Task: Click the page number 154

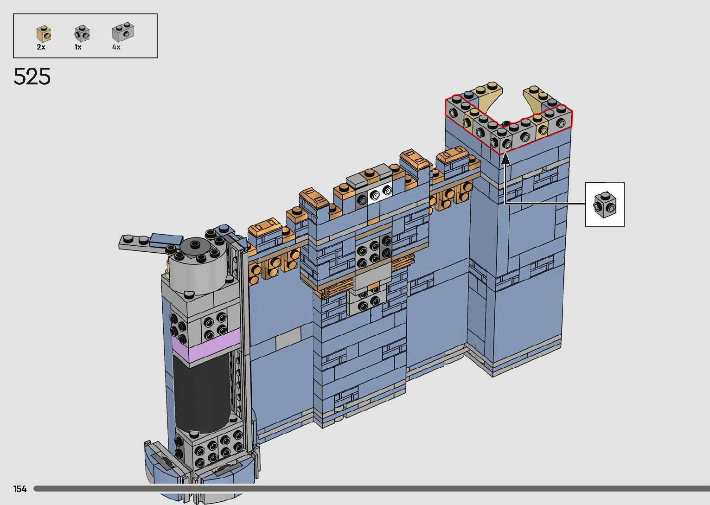Action: pyautogui.click(x=20, y=489)
